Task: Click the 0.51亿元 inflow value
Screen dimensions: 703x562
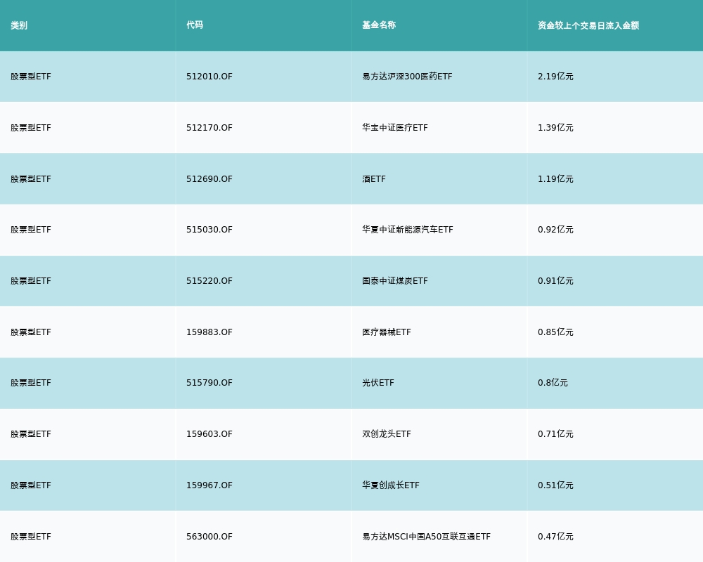Action: pyautogui.click(x=555, y=485)
